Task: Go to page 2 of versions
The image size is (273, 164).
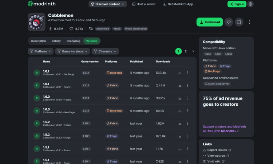Action: pyautogui.click(x=186, y=51)
